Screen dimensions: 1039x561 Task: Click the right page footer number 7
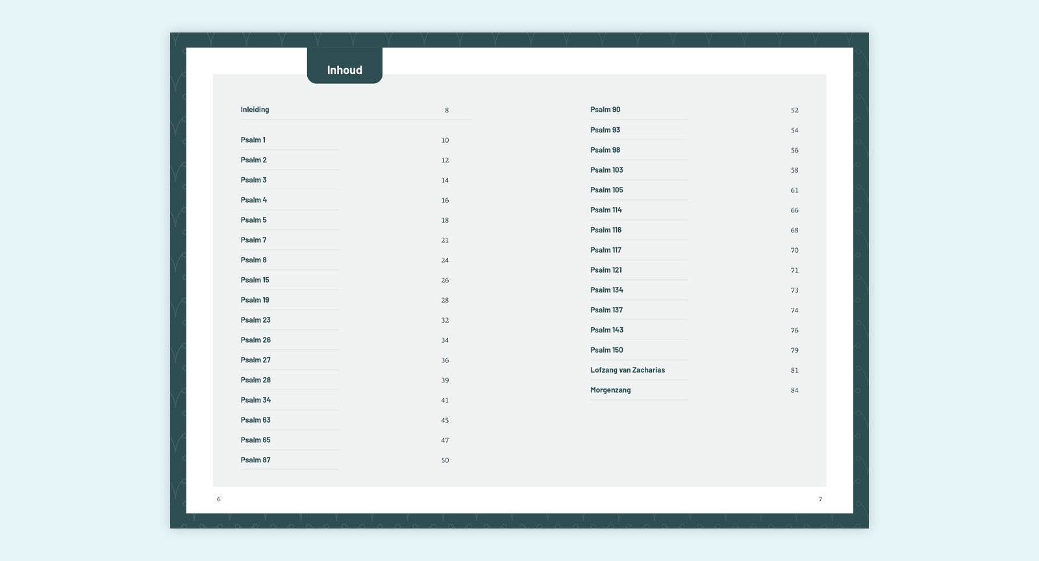pos(820,499)
